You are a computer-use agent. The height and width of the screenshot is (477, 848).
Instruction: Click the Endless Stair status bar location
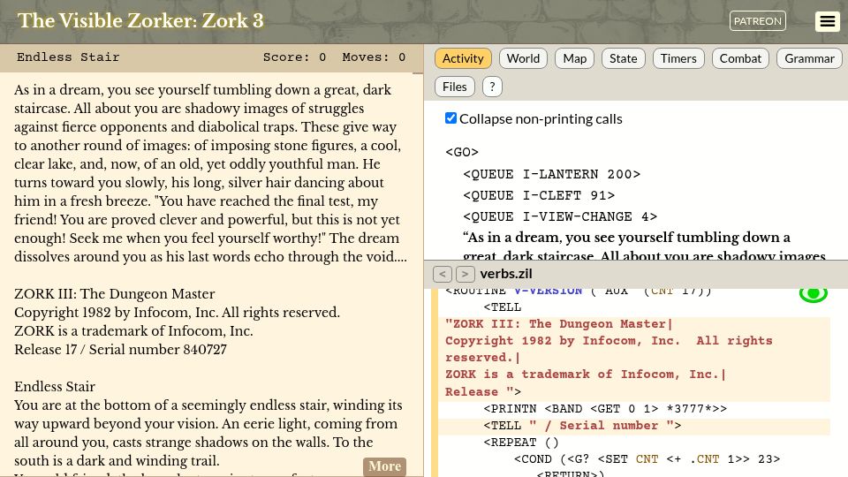(68, 57)
